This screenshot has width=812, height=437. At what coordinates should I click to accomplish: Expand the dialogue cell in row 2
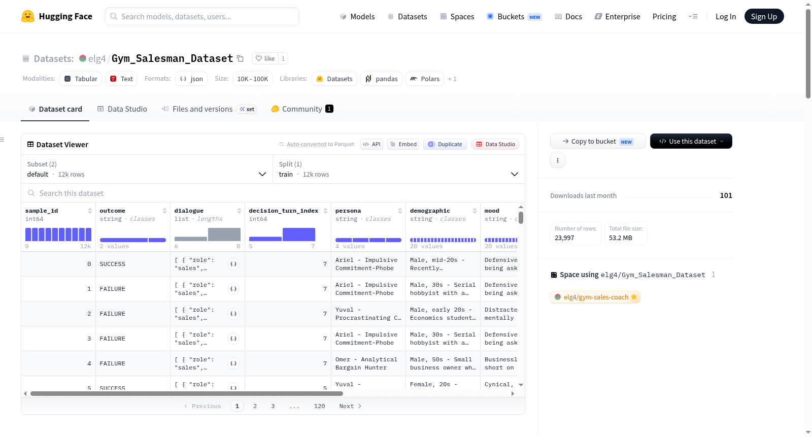[233, 314]
